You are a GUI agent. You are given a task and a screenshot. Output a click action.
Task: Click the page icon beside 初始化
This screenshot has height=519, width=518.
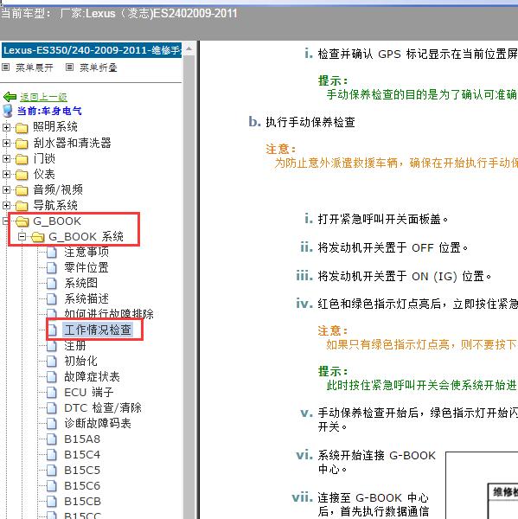pos(52,361)
